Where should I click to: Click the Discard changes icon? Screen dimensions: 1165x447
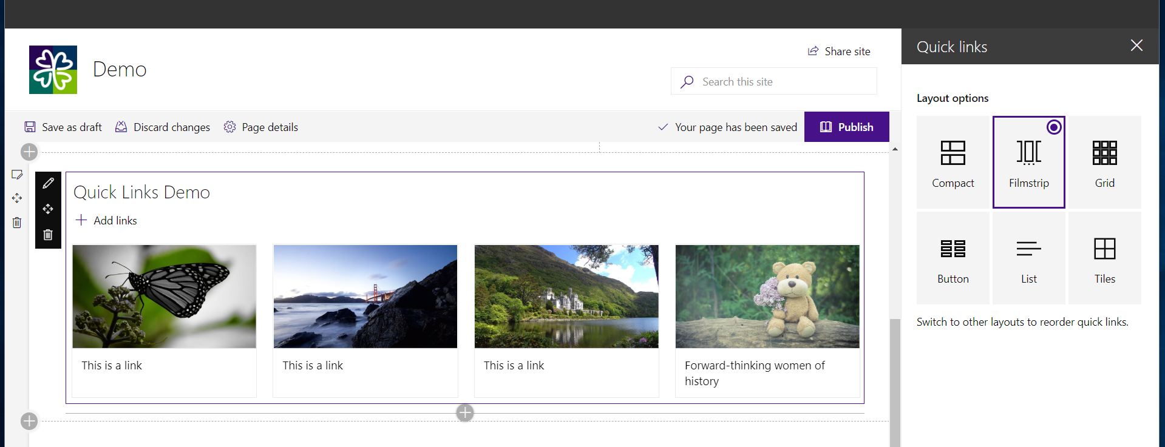tap(121, 127)
